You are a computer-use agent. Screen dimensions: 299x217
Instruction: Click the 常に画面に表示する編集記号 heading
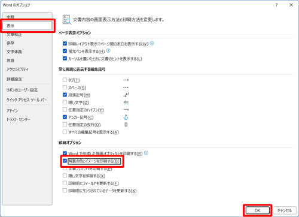(82, 70)
